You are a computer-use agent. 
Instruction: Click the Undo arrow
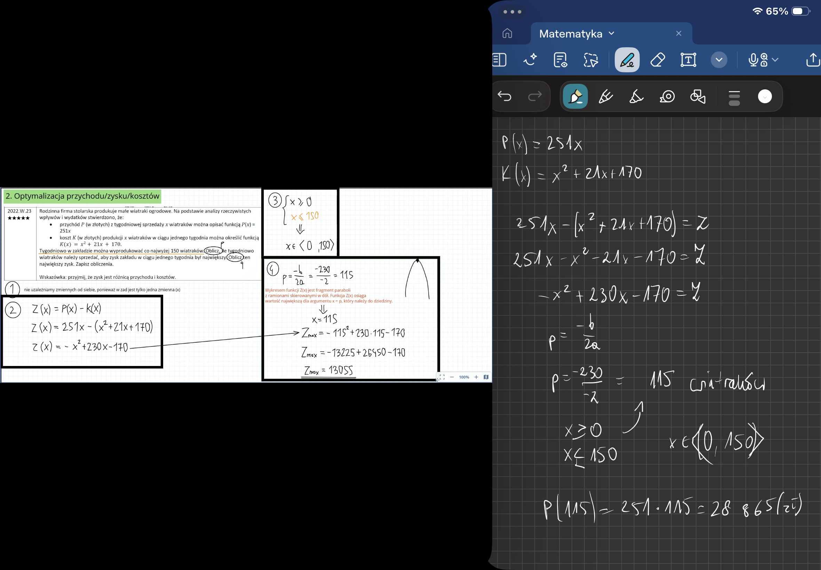tap(504, 96)
